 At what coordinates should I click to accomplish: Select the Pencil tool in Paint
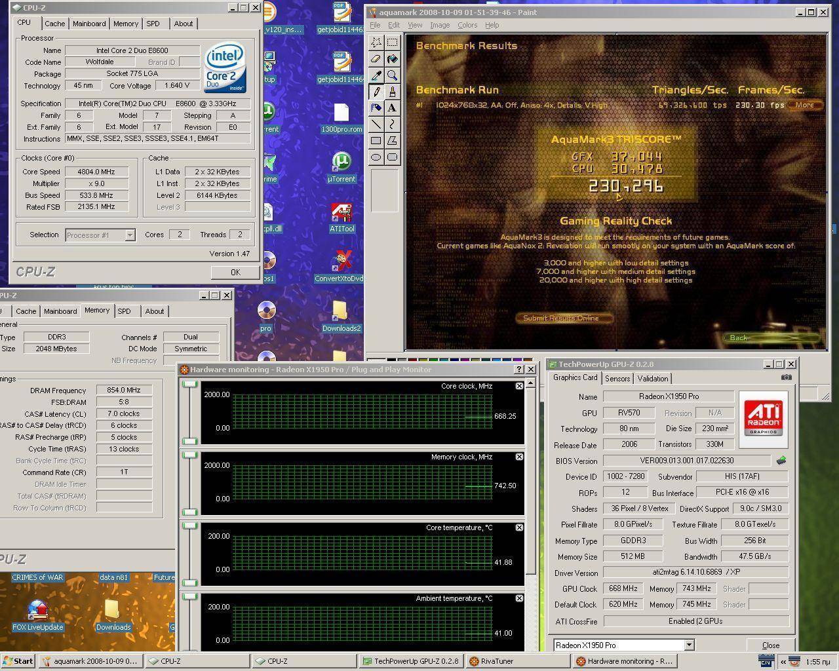pos(376,92)
